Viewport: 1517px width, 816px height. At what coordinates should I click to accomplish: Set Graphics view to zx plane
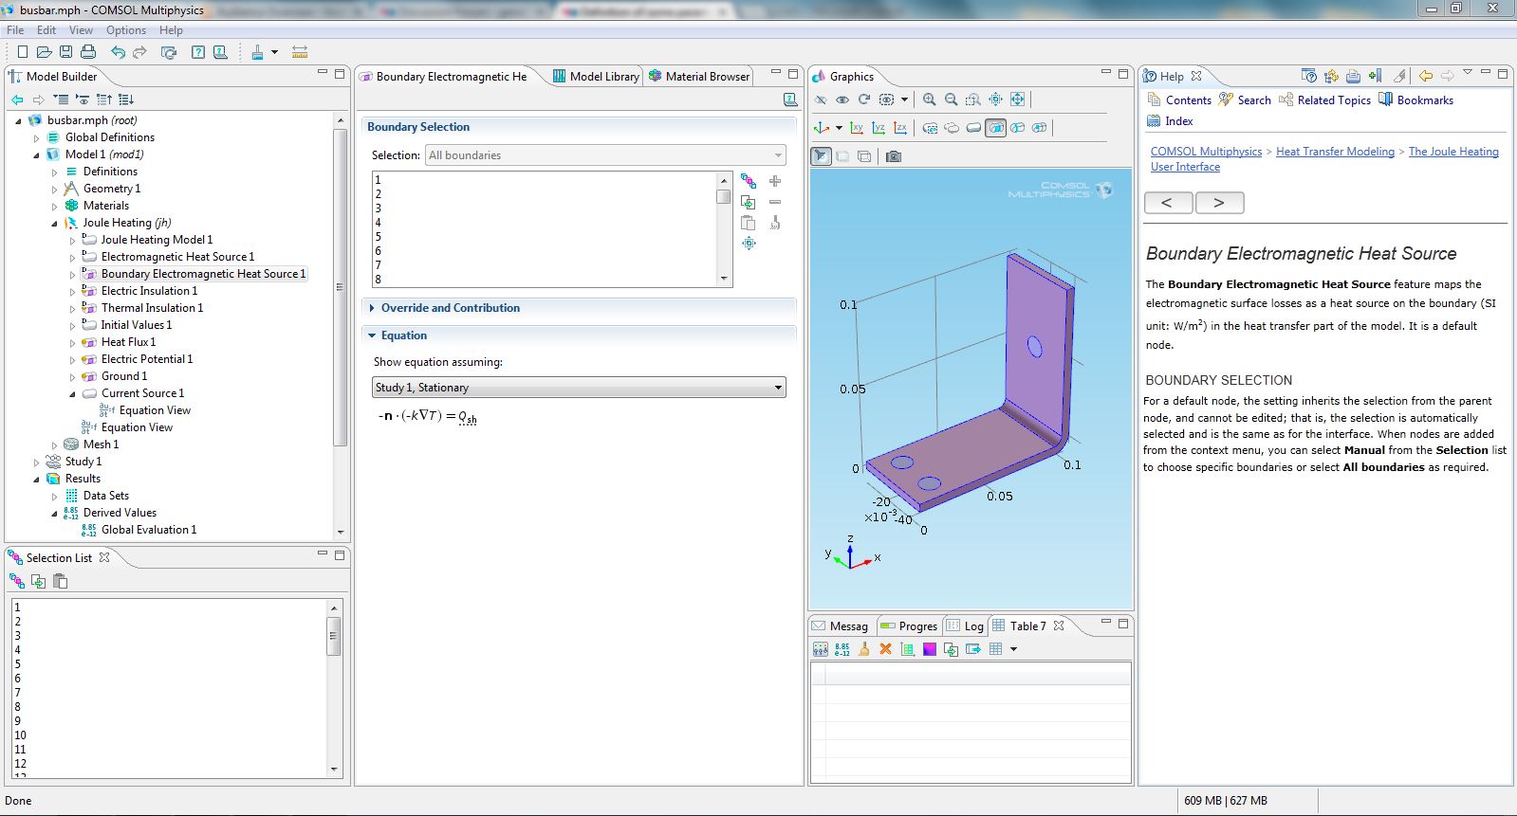(x=900, y=128)
